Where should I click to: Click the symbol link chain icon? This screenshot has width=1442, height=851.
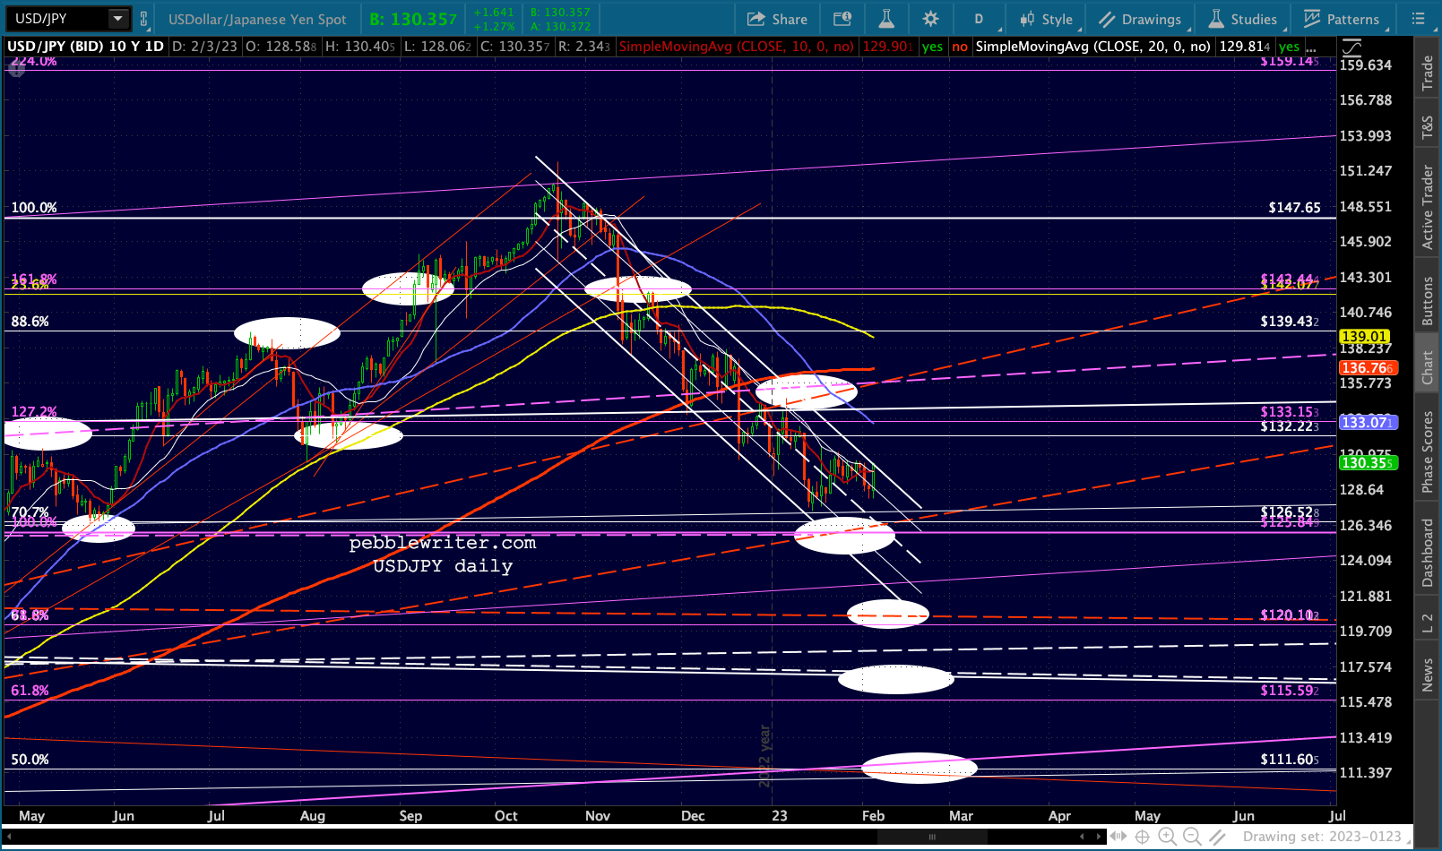143,19
